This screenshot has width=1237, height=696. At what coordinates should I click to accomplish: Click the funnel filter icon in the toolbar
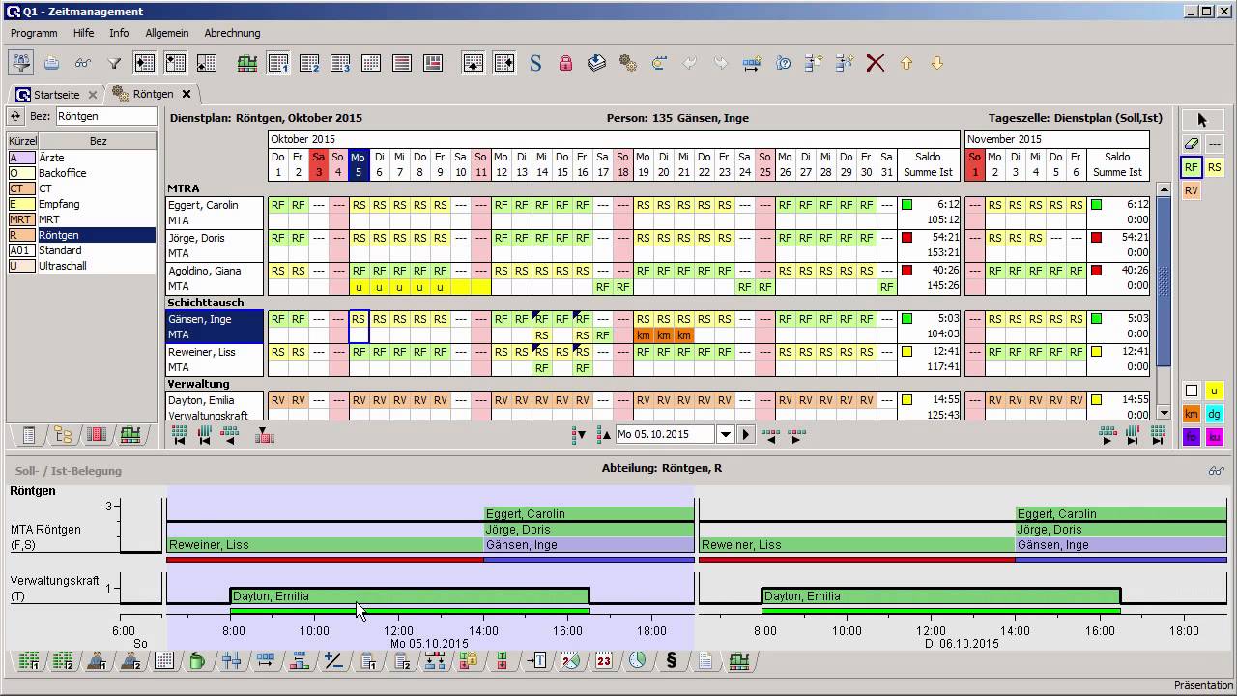[114, 63]
